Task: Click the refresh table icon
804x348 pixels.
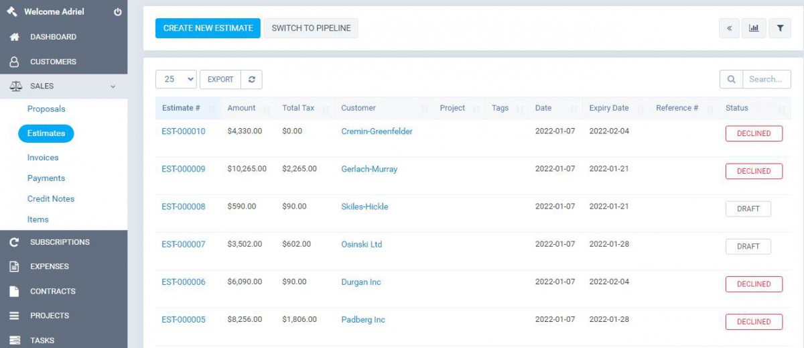Action: (x=252, y=79)
